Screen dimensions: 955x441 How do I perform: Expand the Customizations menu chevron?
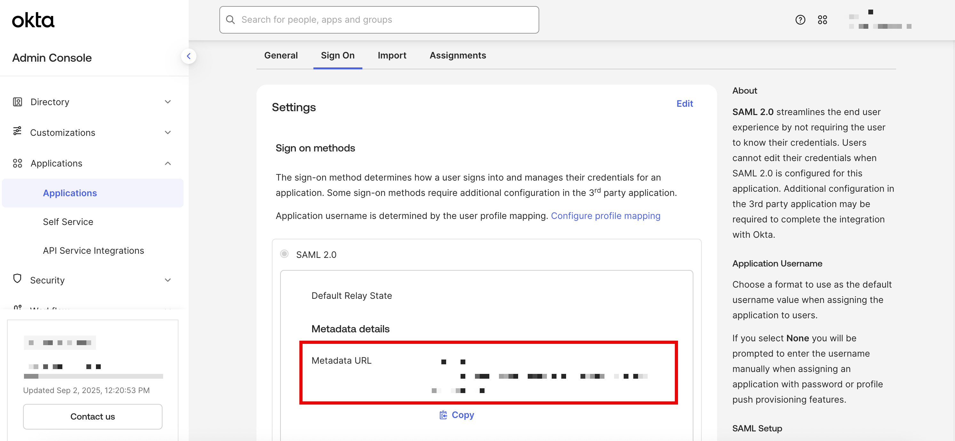168,133
